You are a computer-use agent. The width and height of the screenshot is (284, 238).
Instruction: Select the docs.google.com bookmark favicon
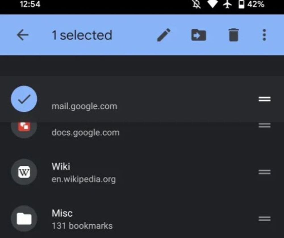click(24, 127)
